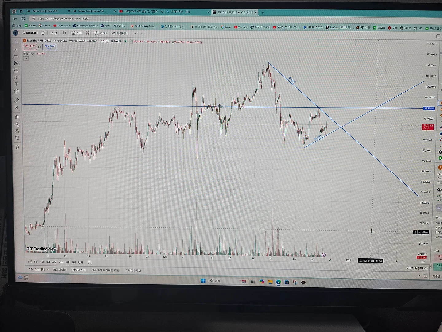Select the 5해 date range
Screen dimensions: 442x332
tap(74, 262)
